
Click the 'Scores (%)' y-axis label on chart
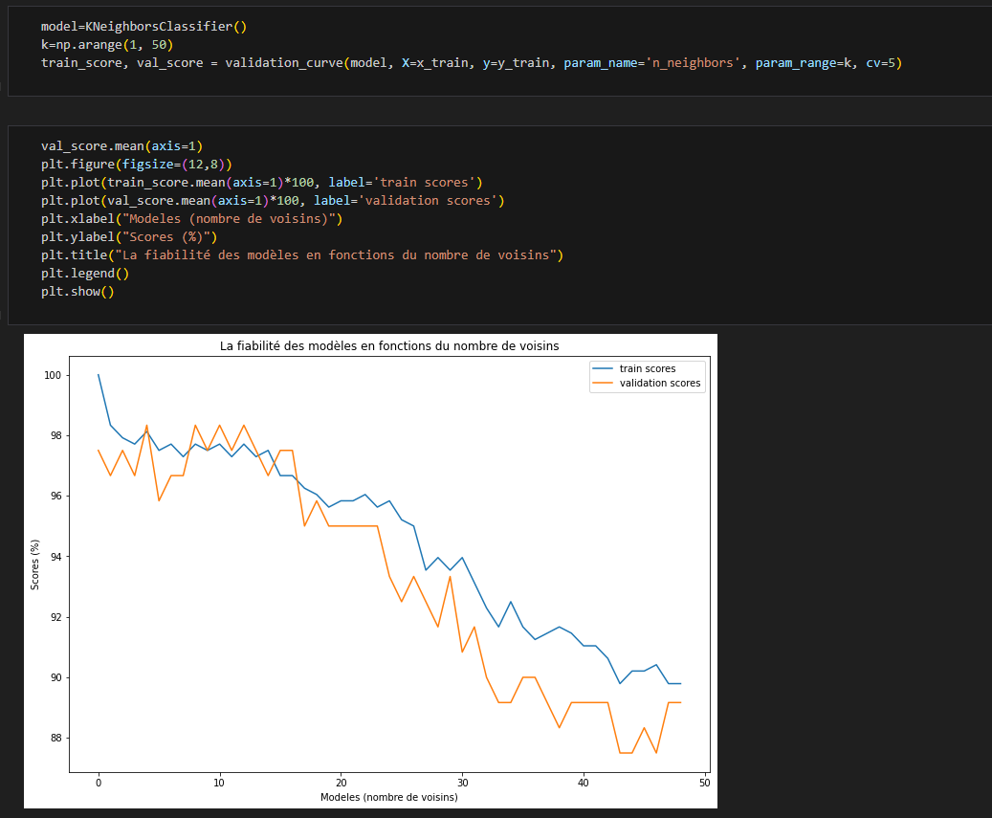coord(35,565)
